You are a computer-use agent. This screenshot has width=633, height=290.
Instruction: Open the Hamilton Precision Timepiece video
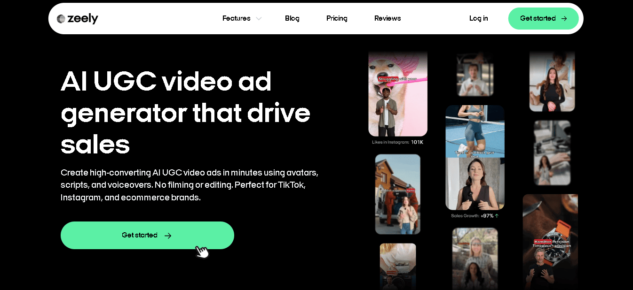550,239
